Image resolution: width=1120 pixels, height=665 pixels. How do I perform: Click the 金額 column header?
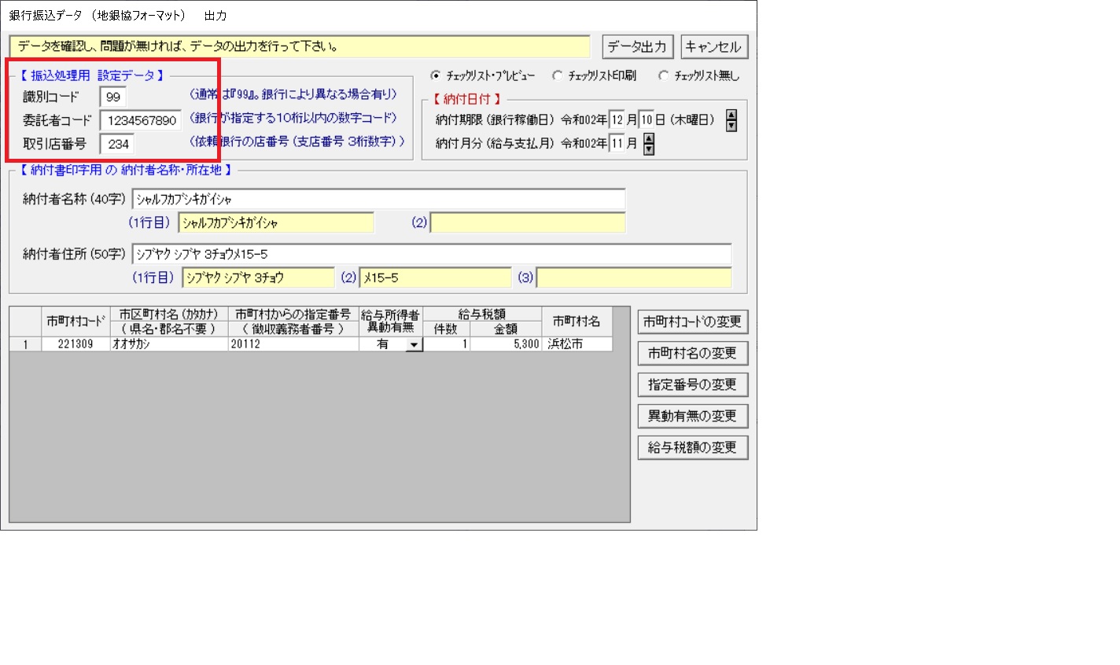506,329
